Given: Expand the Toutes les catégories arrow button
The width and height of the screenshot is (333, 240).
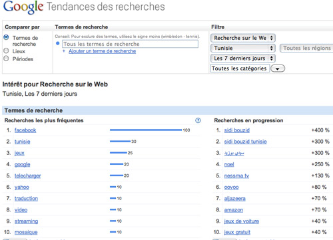Looking at the screenshot, I should (x=278, y=68).
